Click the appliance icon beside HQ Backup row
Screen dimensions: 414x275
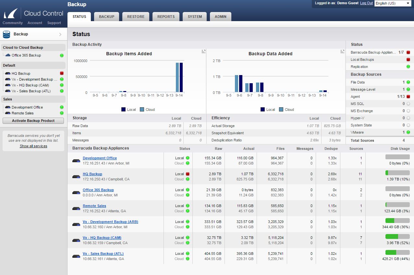coord(76,177)
